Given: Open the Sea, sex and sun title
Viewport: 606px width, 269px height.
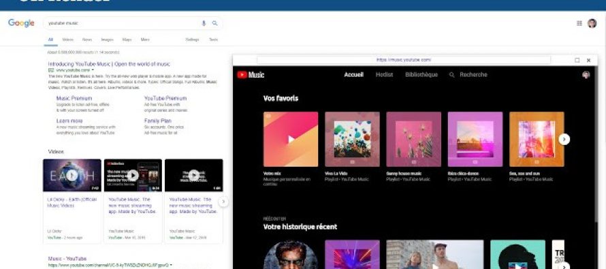Looking at the screenshot, I should pos(525,174).
